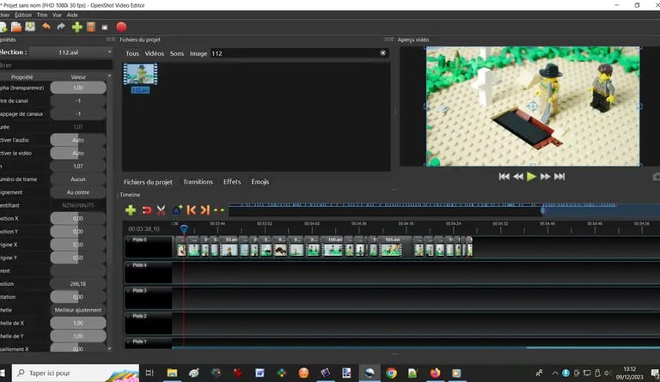Screen dimensions: 660x382
Task: Rewind the video preview
Action: point(518,177)
